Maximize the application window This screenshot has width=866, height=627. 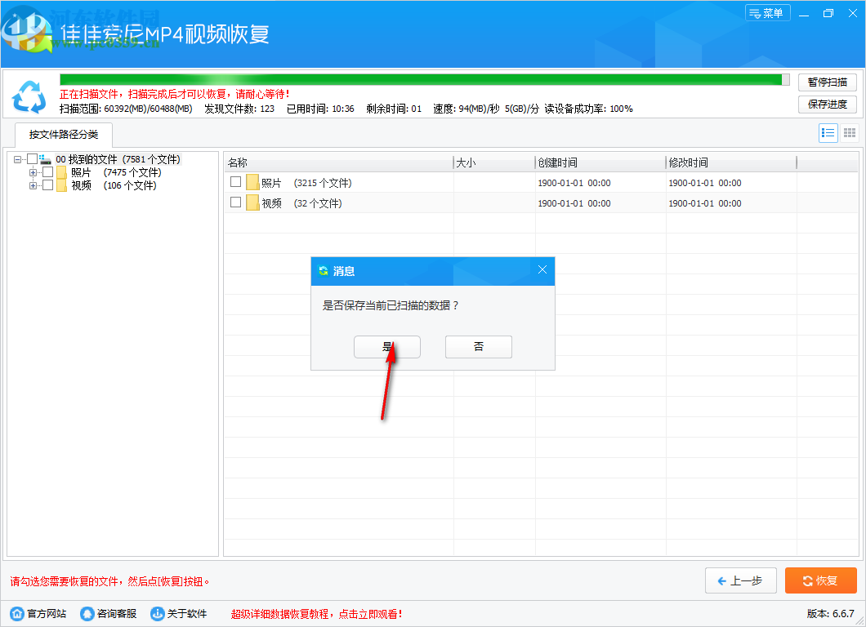[828, 13]
